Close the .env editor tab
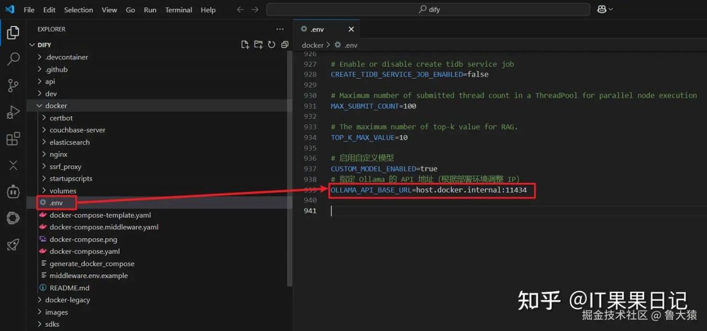Image resolution: width=707 pixels, height=331 pixels. [351, 29]
